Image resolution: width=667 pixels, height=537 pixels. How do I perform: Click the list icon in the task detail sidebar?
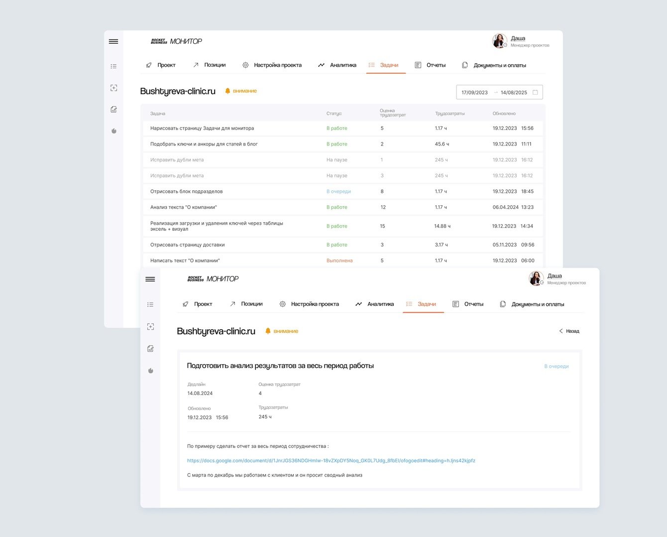pyautogui.click(x=150, y=304)
